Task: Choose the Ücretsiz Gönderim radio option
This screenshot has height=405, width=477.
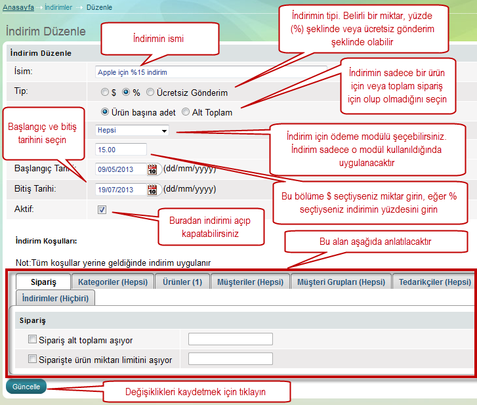Action: [151, 93]
